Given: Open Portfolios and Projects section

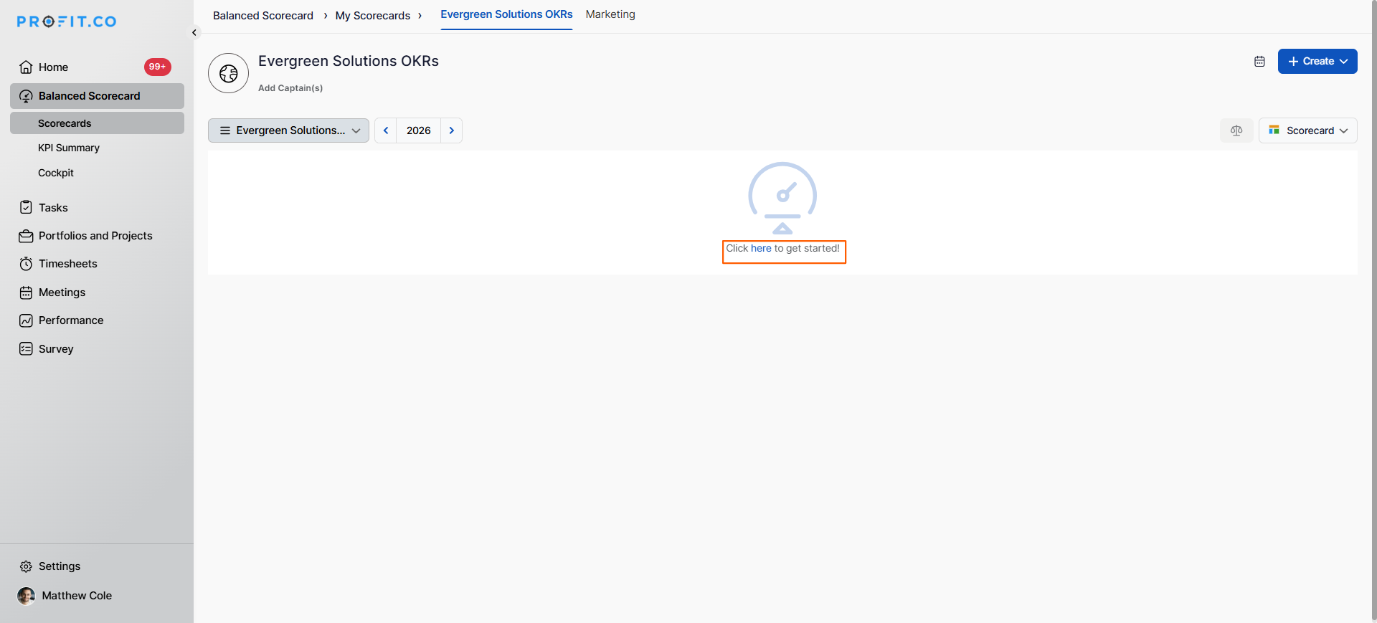Looking at the screenshot, I should coord(97,236).
